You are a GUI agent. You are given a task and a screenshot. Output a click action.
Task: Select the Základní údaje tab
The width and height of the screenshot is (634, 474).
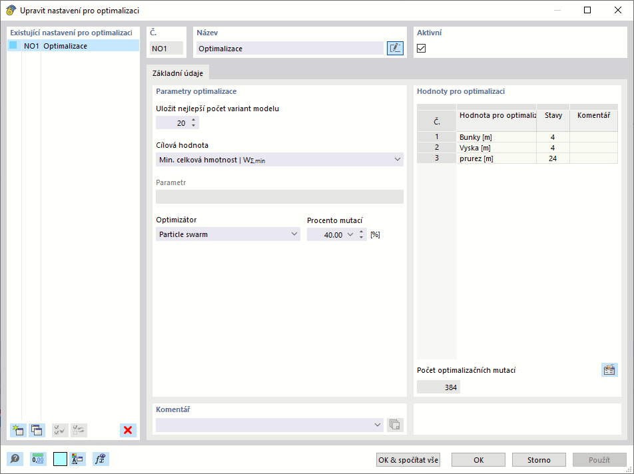pyautogui.click(x=178, y=73)
